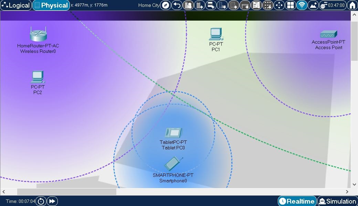Click the vertical scrollbar thumb

pos(354,41)
